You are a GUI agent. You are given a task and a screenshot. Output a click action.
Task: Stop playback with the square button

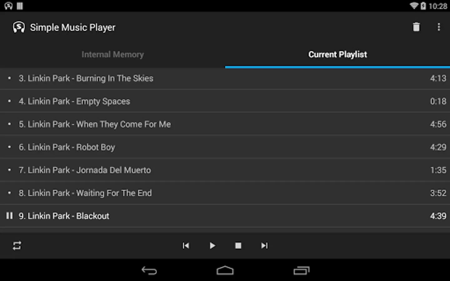click(x=238, y=246)
